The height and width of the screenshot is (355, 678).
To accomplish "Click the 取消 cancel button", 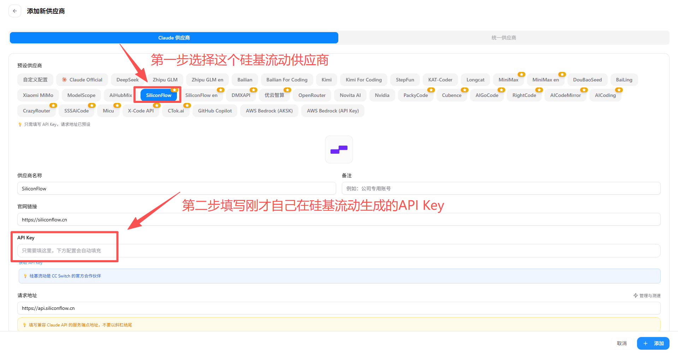I will tap(622, 343).
